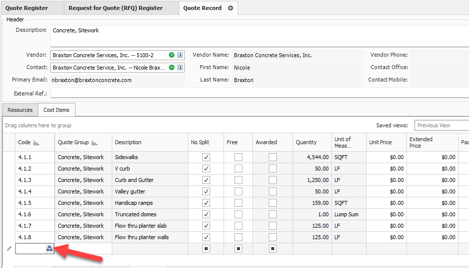Click the Contact Office field
Image resolution: width=469 pixels, height=268 pixels.
[x=440, y=68]
